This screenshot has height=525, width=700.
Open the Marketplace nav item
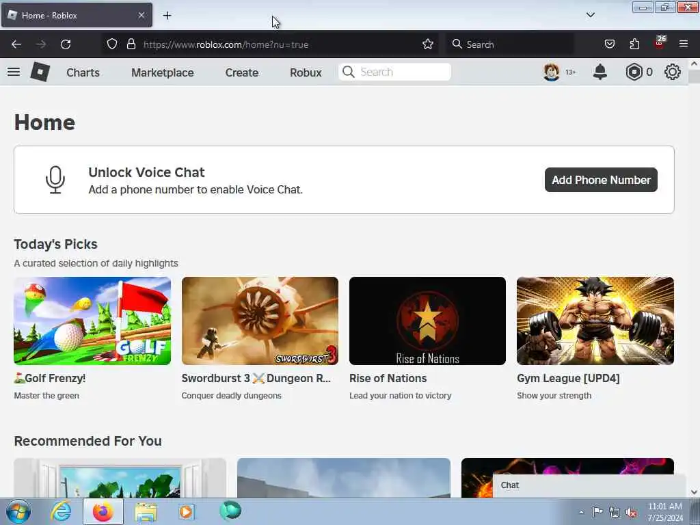(163, 72)
